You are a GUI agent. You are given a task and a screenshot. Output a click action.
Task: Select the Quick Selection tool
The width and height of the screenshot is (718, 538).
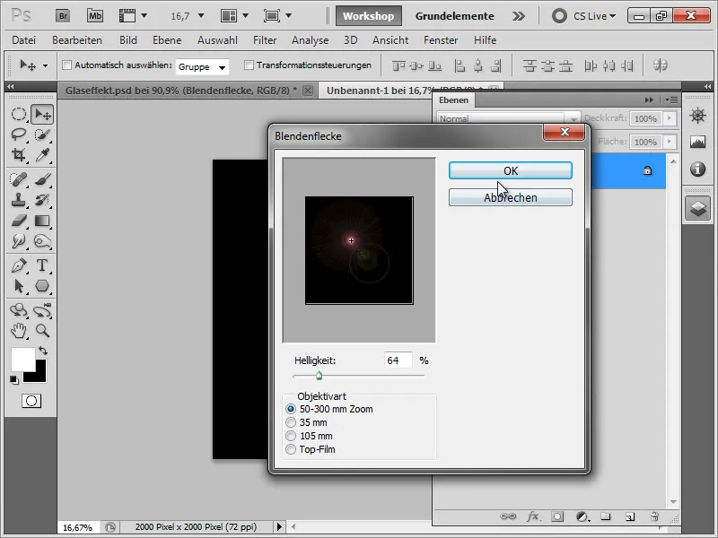42,134
